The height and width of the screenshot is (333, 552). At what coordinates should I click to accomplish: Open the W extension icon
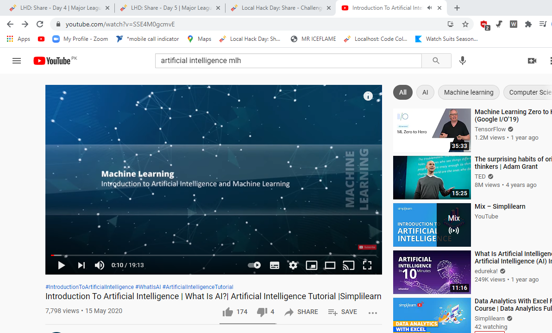pyautogui.click(x=514, y=24)
